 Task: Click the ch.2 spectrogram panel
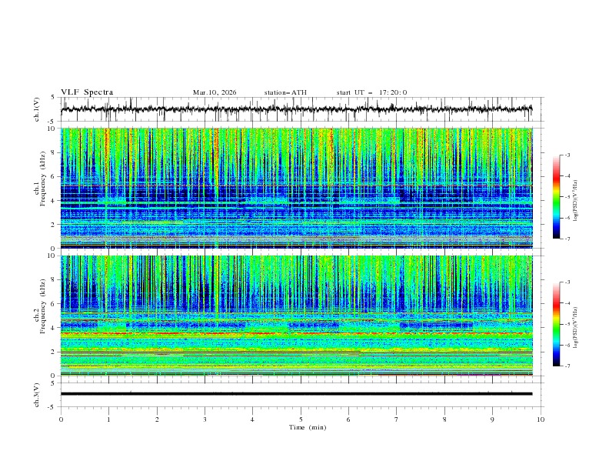coord(296,316)
